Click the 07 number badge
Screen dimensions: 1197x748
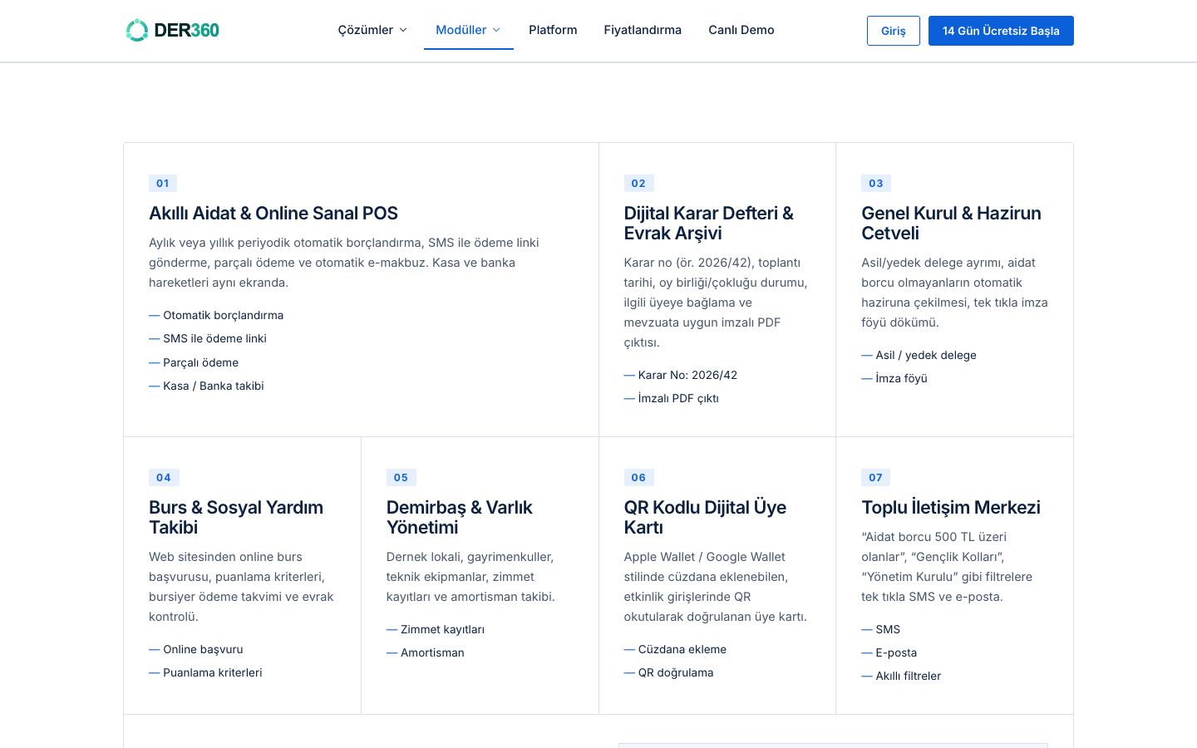tap(876, 478)
